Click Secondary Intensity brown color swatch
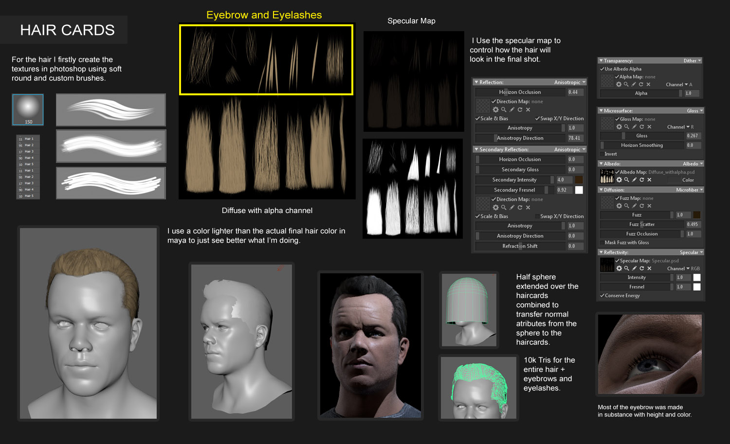 pos(579,179)
